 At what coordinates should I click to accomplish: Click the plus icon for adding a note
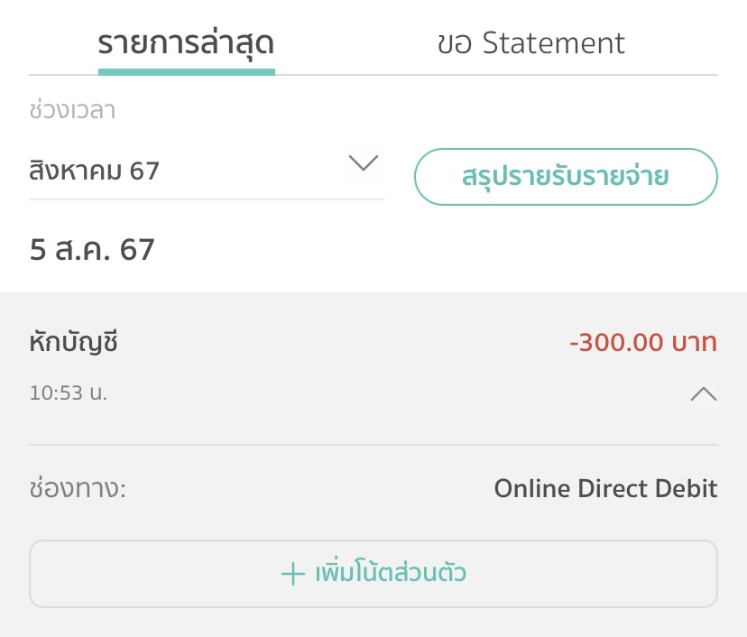pos(293,574)
